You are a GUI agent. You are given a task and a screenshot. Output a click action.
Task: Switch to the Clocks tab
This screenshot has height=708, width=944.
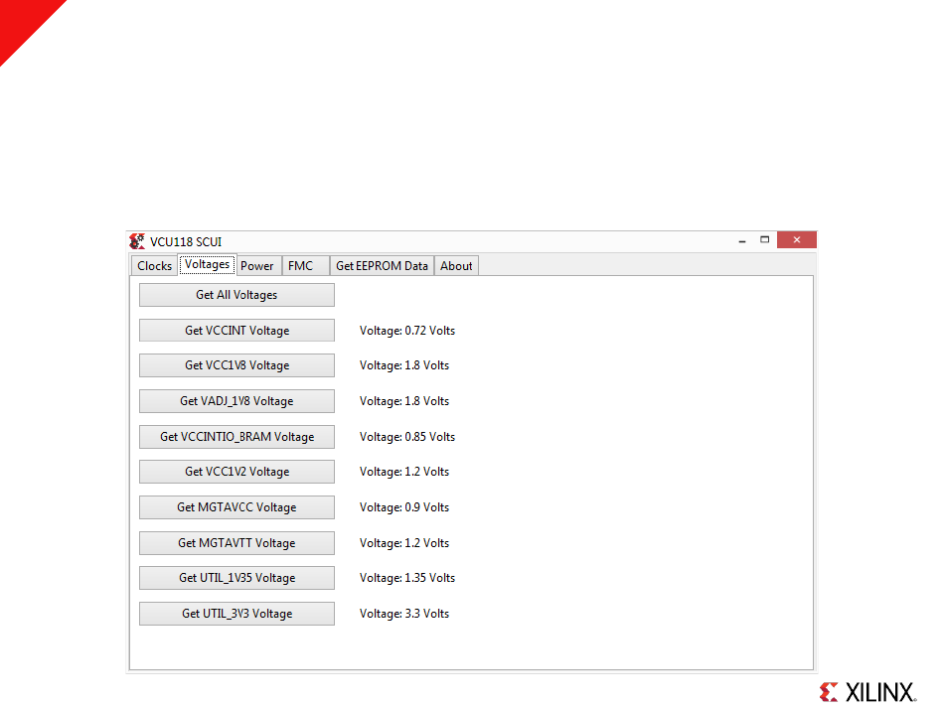[x=154, y=266]
